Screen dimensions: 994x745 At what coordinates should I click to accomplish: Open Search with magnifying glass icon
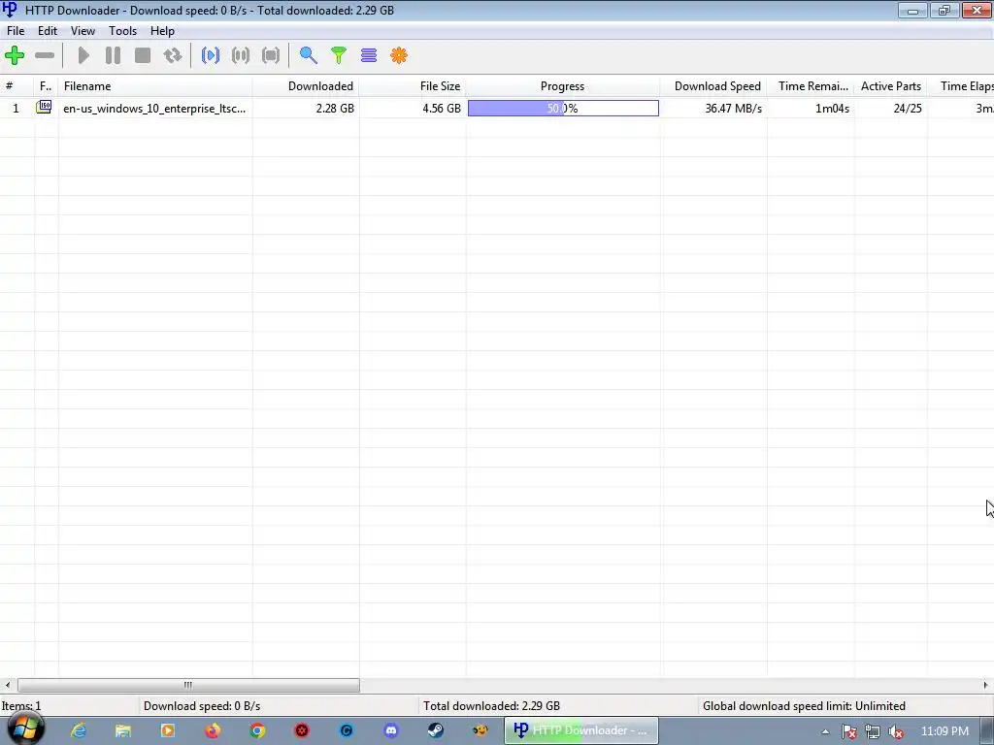(308, 55)
